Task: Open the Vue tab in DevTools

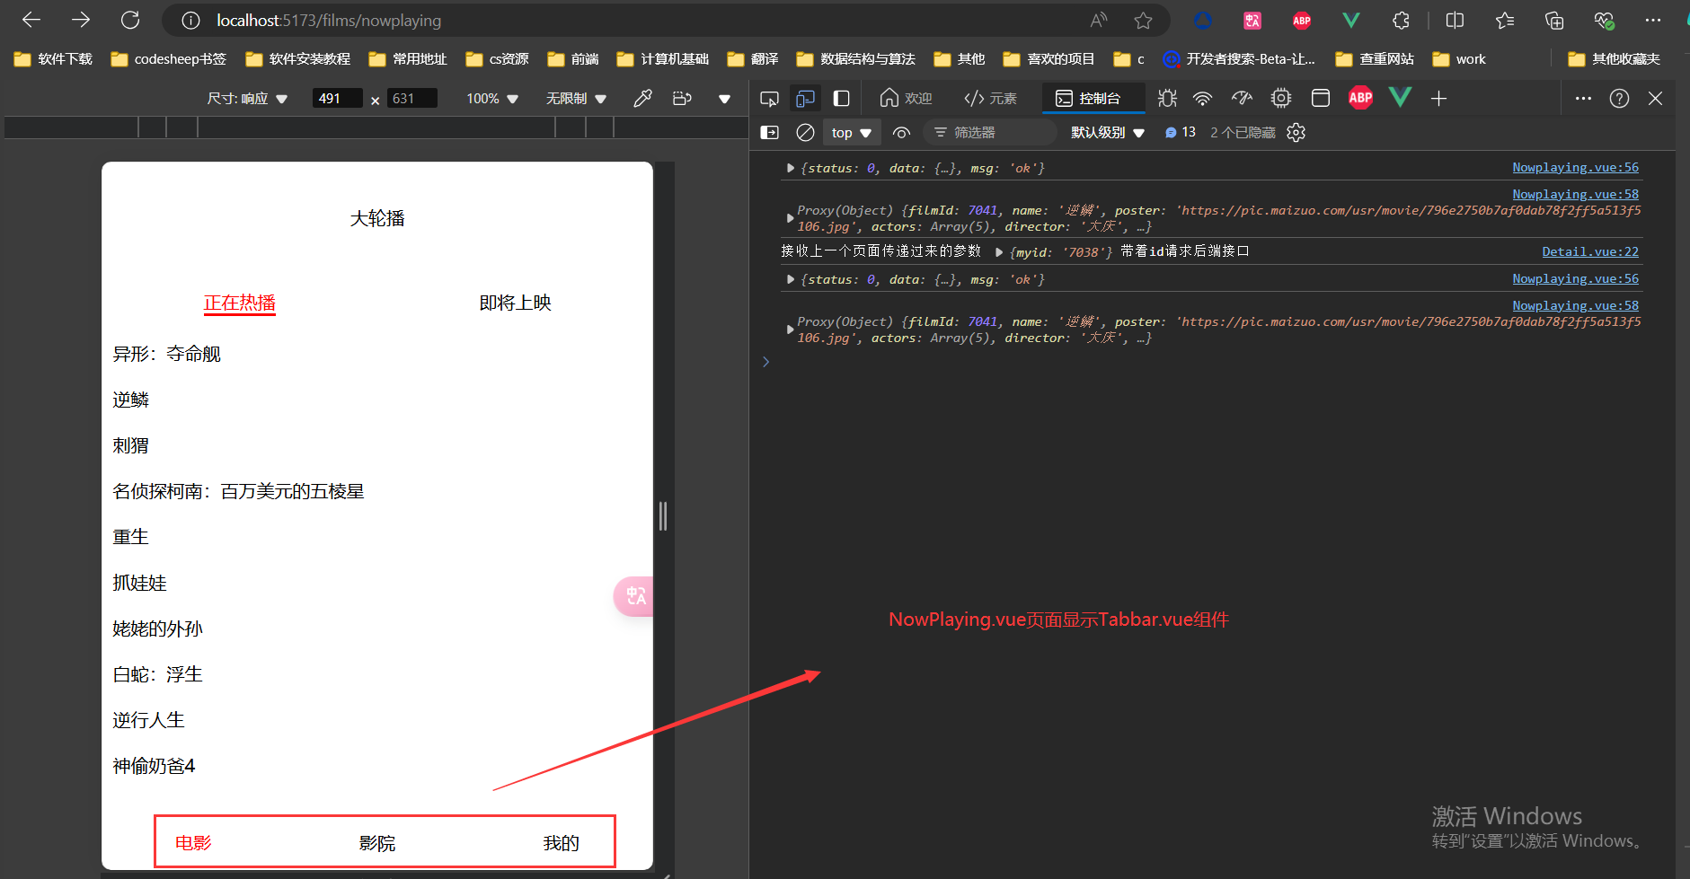Action: pyautogui.click(x=1400, y=97)
